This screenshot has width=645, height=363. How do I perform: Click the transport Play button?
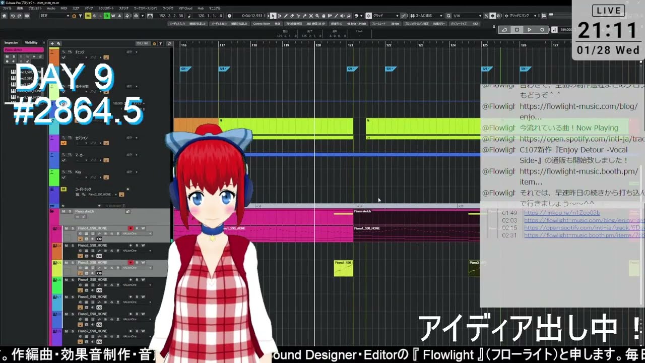point(529,30)
